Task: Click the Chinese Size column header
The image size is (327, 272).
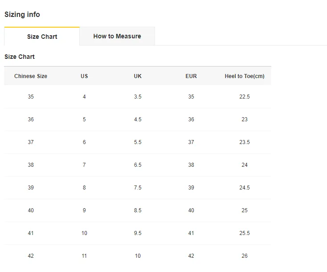Action: pyautogui.click(x=31, y=76)
